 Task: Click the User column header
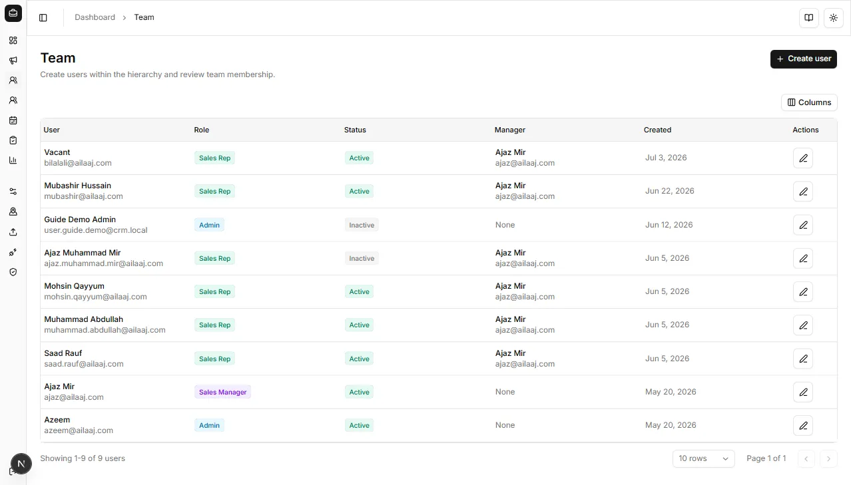(52, 130)
